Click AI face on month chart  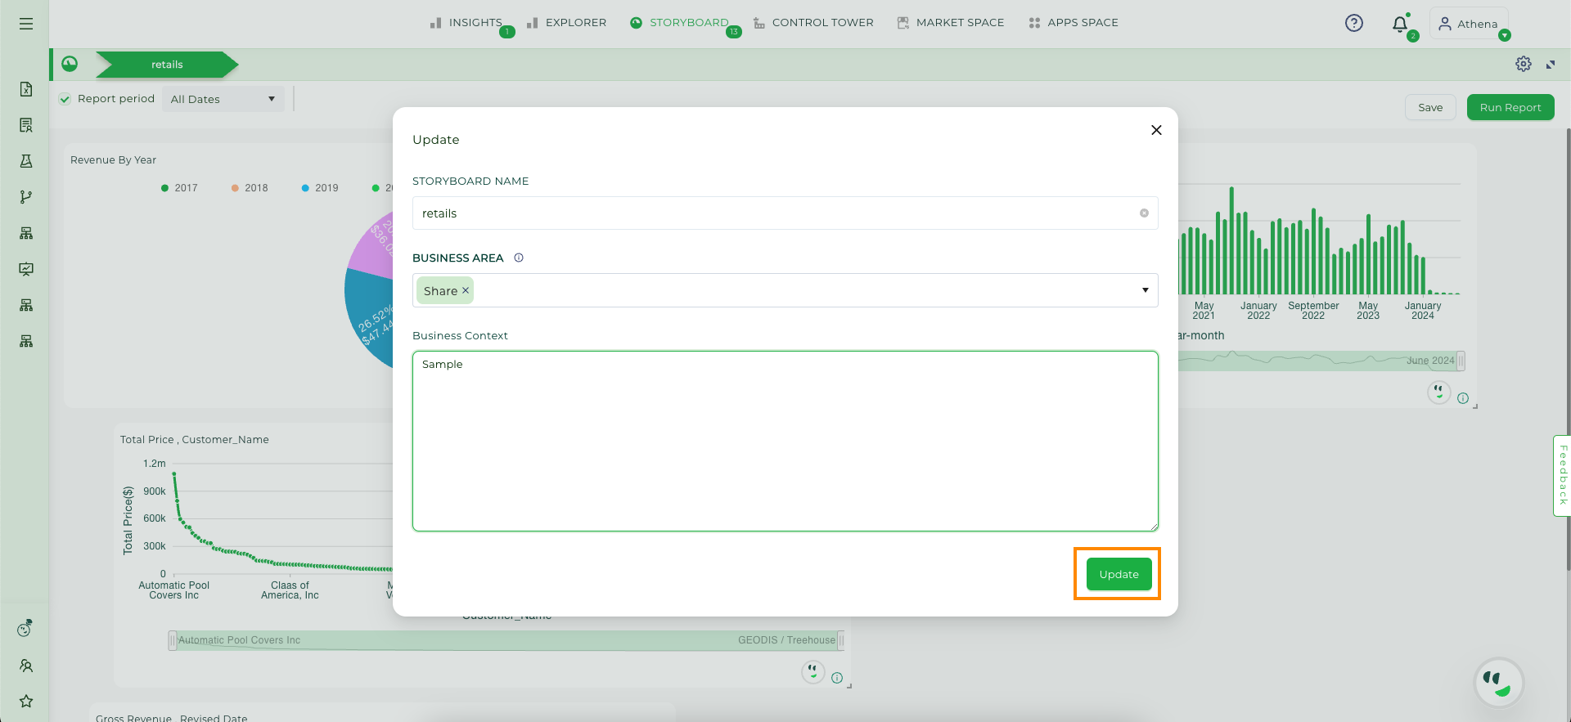click(x=1438, y=392)
